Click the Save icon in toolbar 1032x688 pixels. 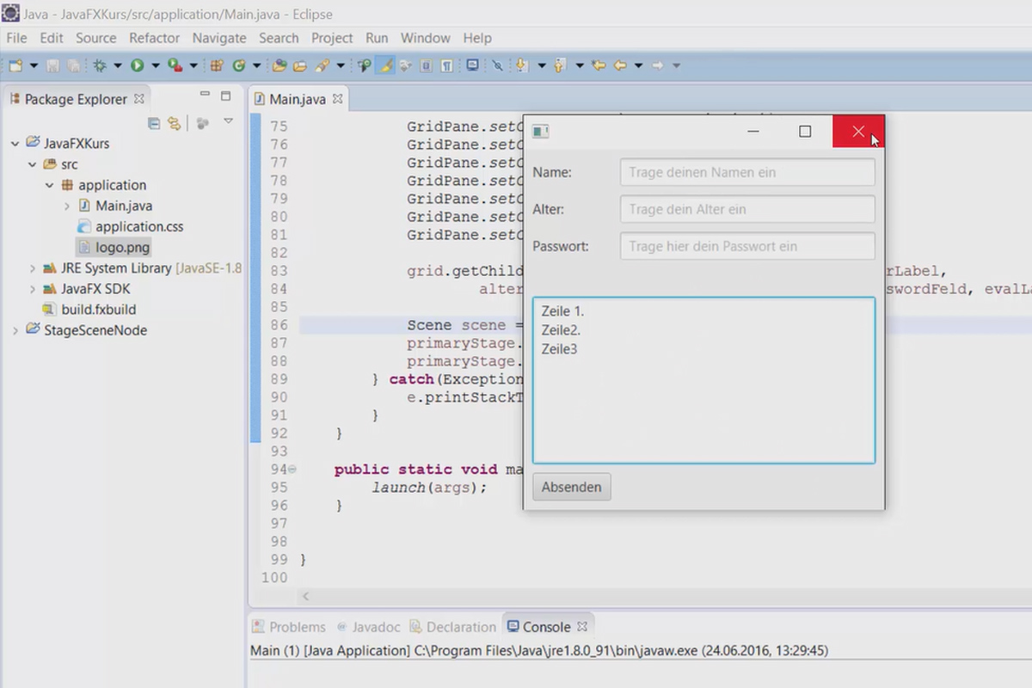click(x=52, y=65)
